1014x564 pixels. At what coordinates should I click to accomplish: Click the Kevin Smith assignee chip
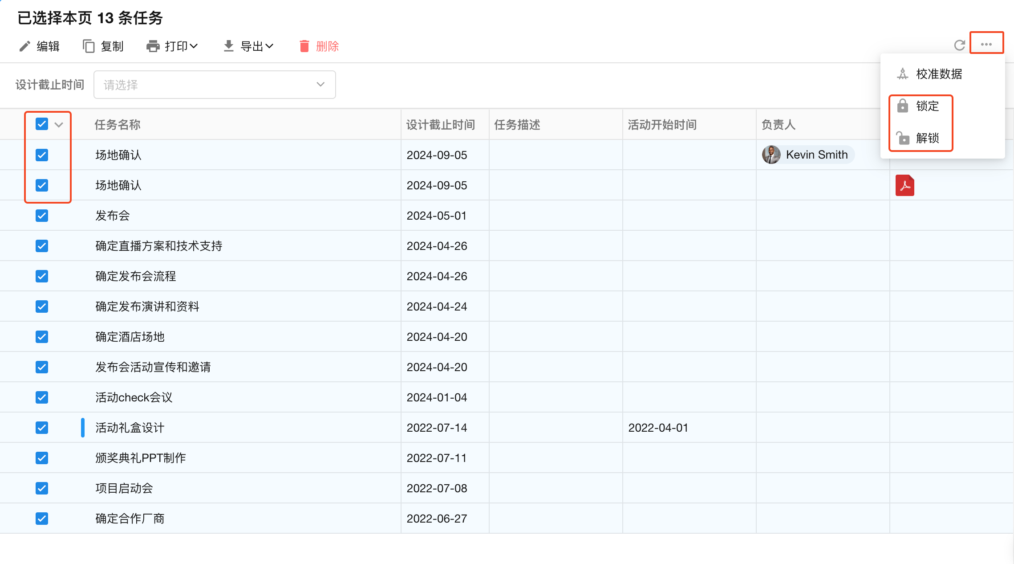click(x=808, y=155)
